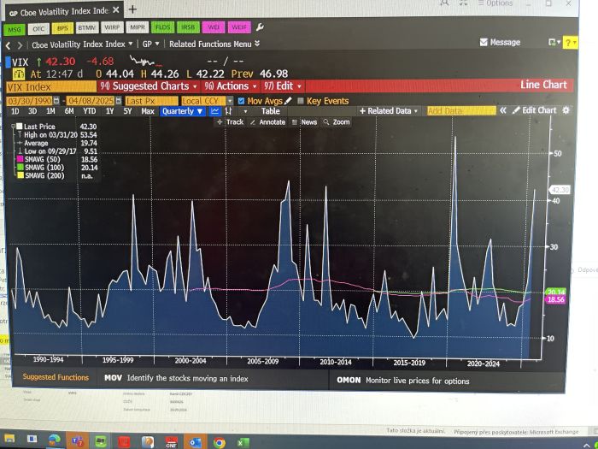Viewport: 598px width, 449px height.
Task: Click the Edit Chart pencil icon
Action: click(515, 110)
